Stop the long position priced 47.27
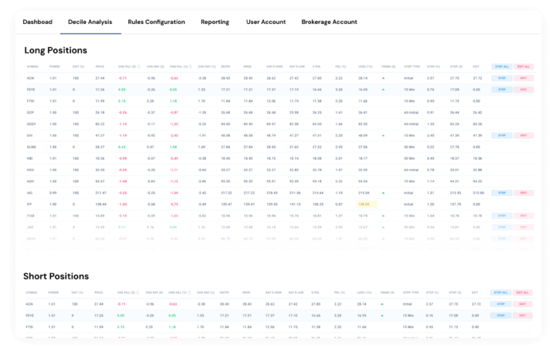 click(502, 135)
